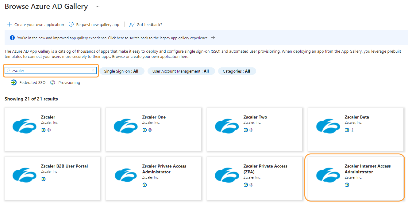The width and height of the screenshot is (408, 204).
Task: Click the Got feedback megaphone icon
Action: (x=132, y=24)
